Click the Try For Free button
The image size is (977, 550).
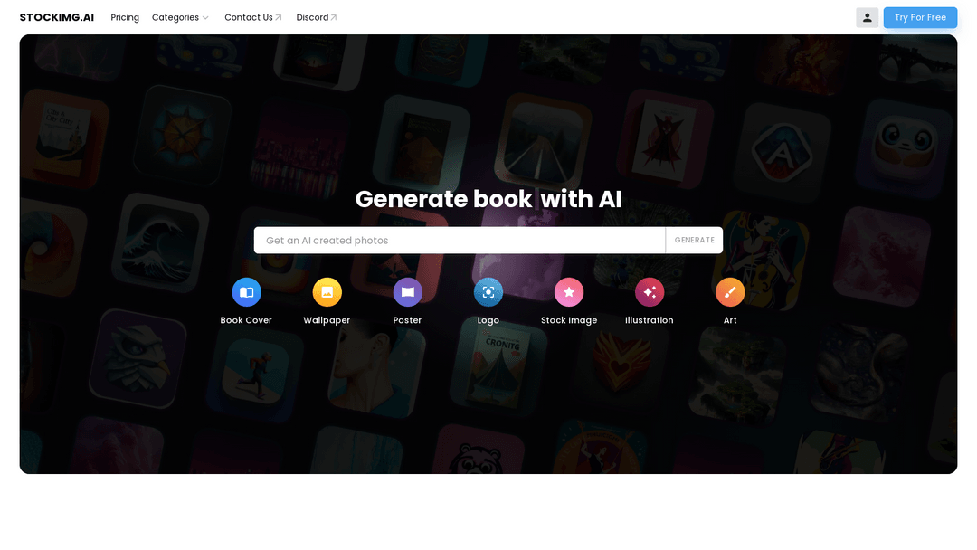920,17
